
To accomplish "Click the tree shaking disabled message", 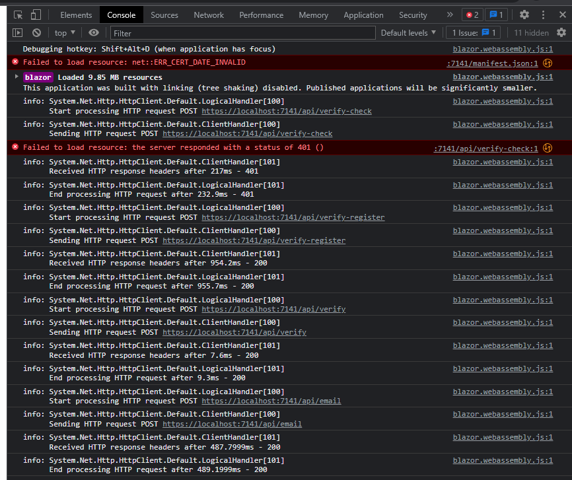I will click(280, 88).
